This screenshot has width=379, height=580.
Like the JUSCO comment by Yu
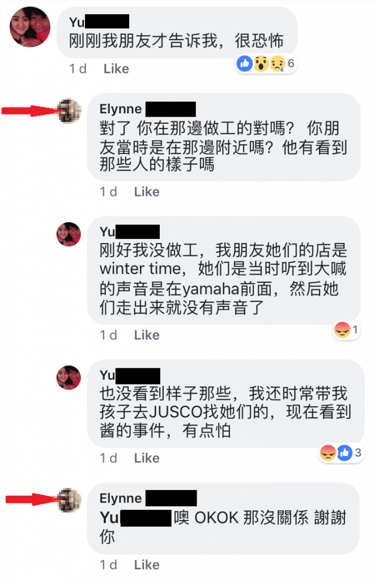[x=147, y=458]
